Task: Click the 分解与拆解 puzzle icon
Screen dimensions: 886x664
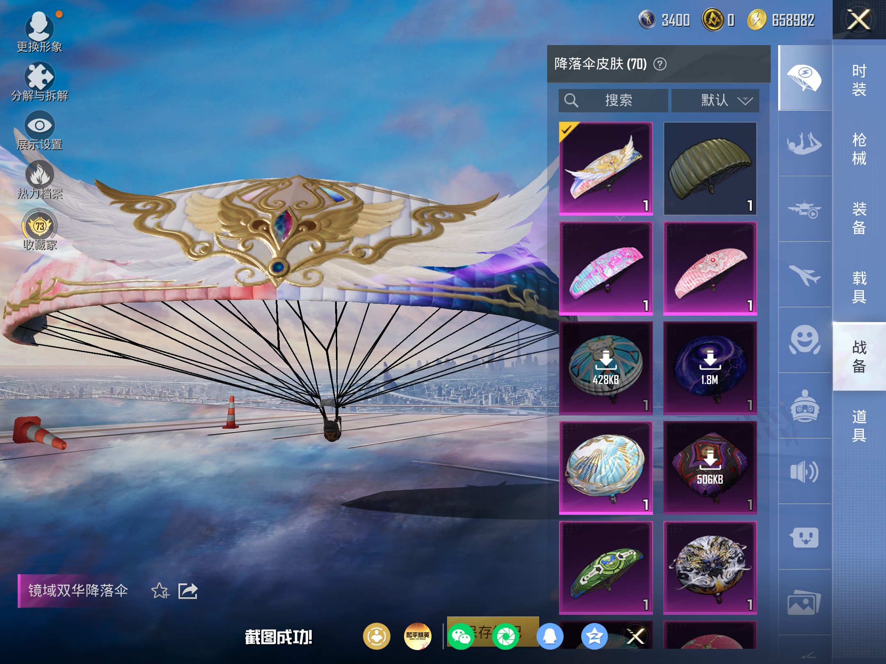Action: [x=40, y=77]
